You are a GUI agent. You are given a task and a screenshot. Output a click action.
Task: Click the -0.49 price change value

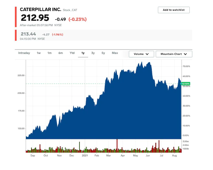tap(60, 19)
